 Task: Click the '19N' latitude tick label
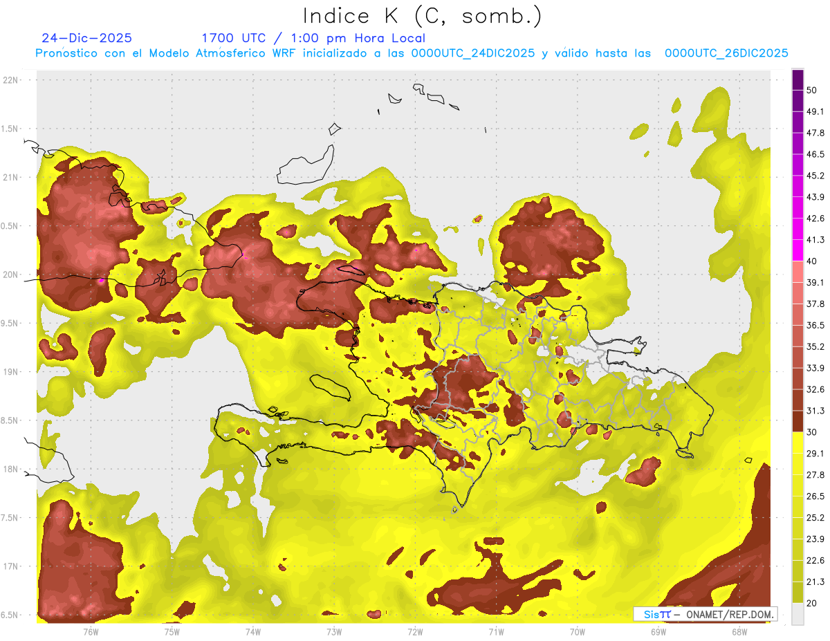(11, 372)
